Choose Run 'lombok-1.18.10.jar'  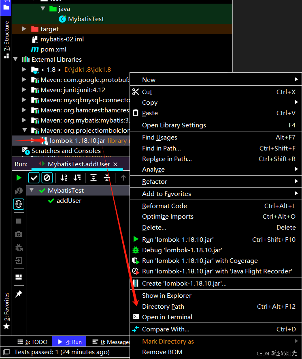coord(216,239)
